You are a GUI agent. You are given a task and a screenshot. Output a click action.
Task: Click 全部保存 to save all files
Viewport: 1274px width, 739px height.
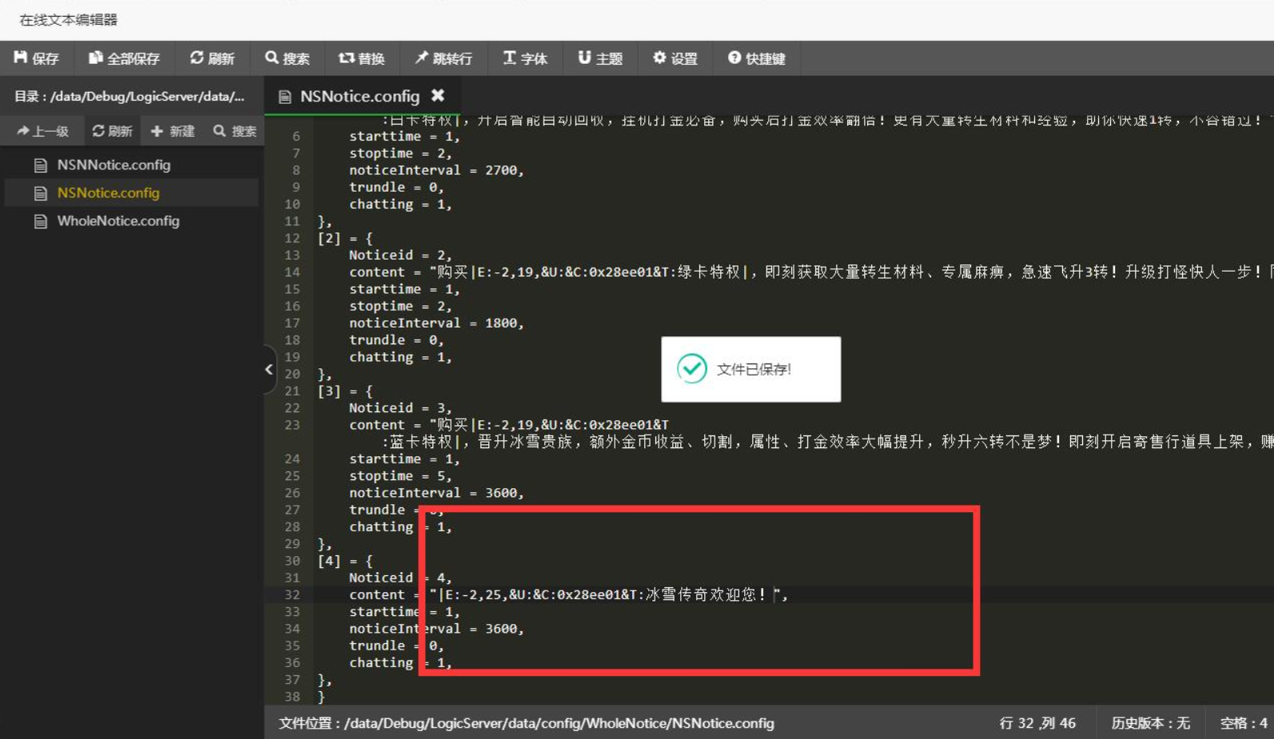pyautogui.click(x=124, y=58)
